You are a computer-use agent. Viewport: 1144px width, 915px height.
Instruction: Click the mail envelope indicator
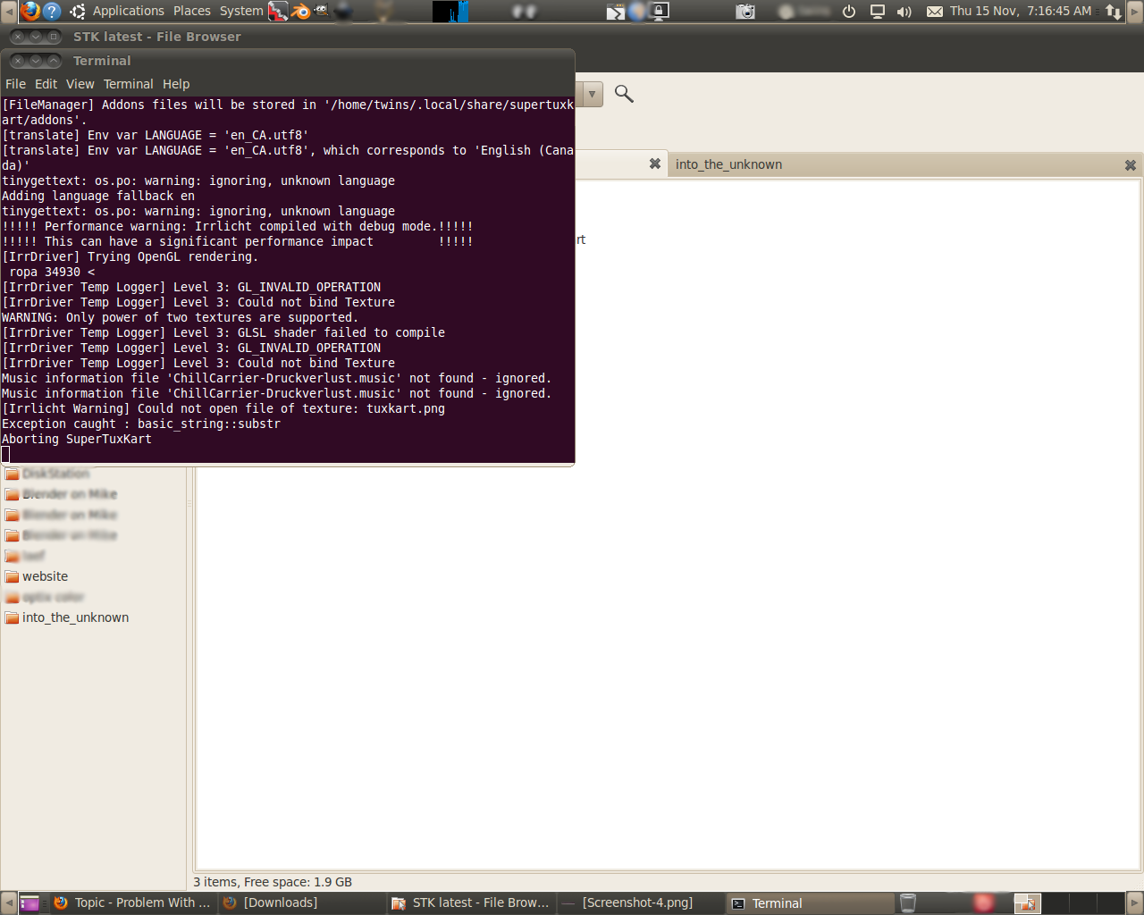click(x=934, y=12)
